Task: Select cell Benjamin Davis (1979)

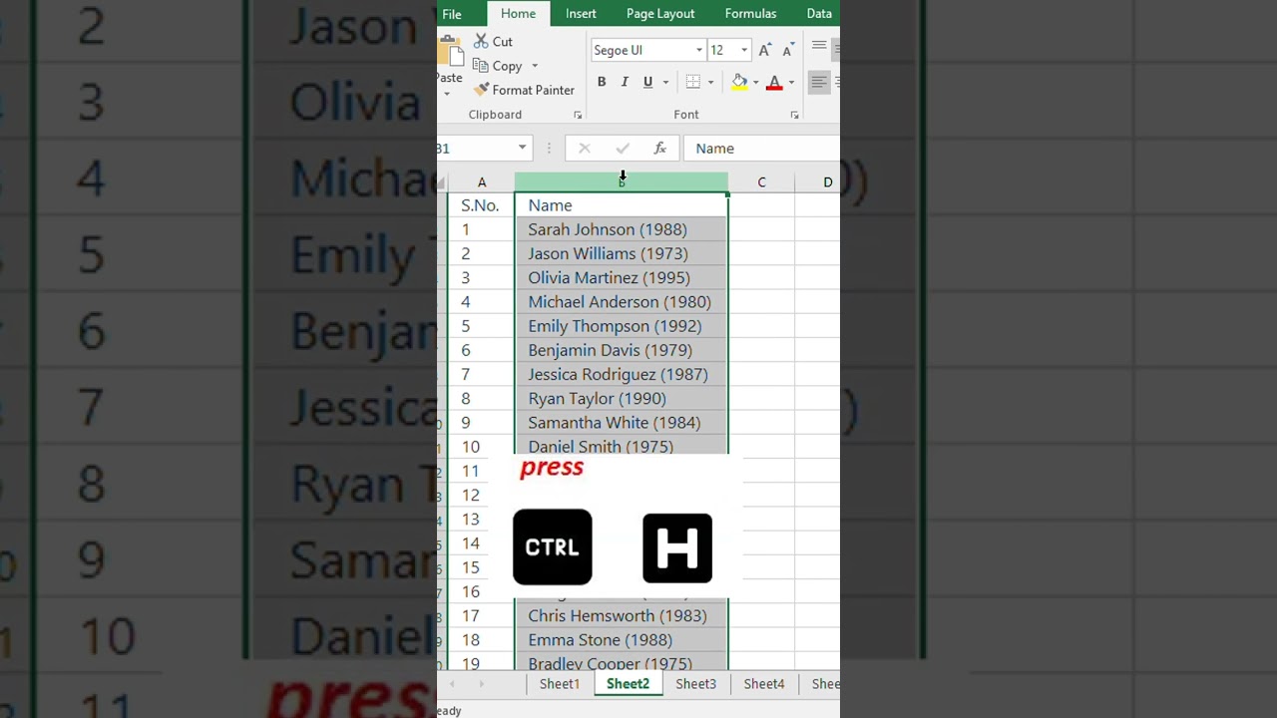Action: [x=622, y=350]
